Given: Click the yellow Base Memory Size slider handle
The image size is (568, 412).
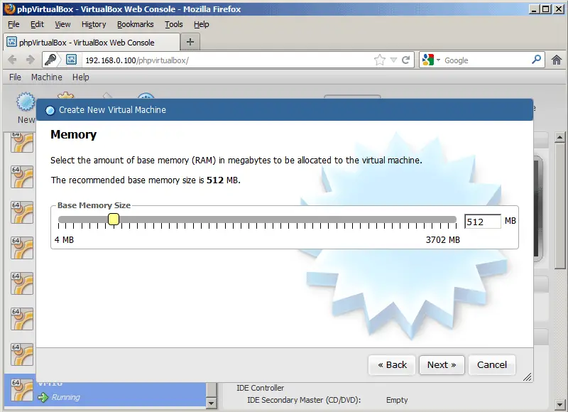Looking at the screenshot, I should [x=114, y=219].
